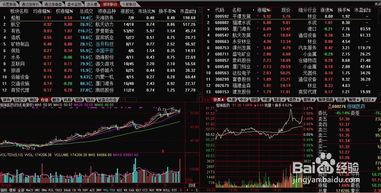Open the 通达信看盘 tab
The image size is (381, 193).
click(x=53, y=4)
